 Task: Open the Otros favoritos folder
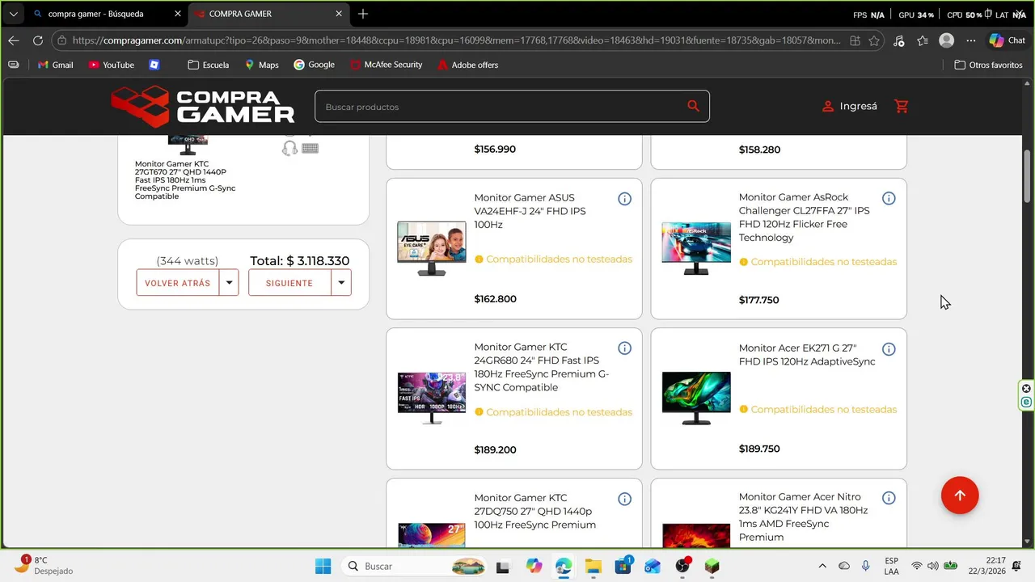coord(988,65)
